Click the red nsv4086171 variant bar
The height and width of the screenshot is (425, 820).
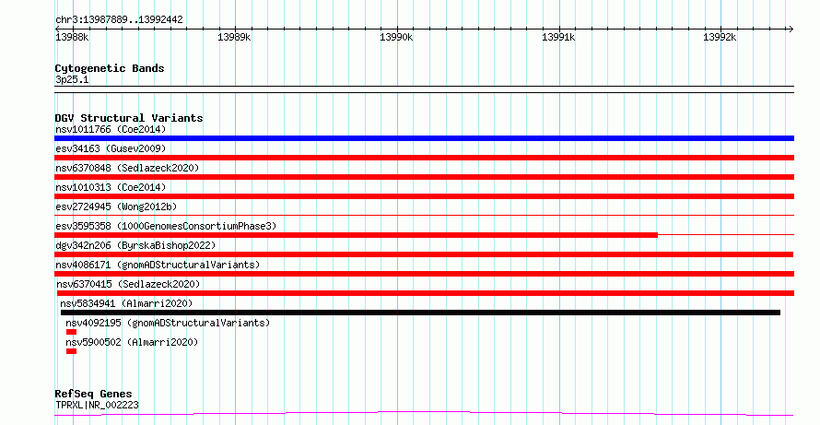point(424,274)
